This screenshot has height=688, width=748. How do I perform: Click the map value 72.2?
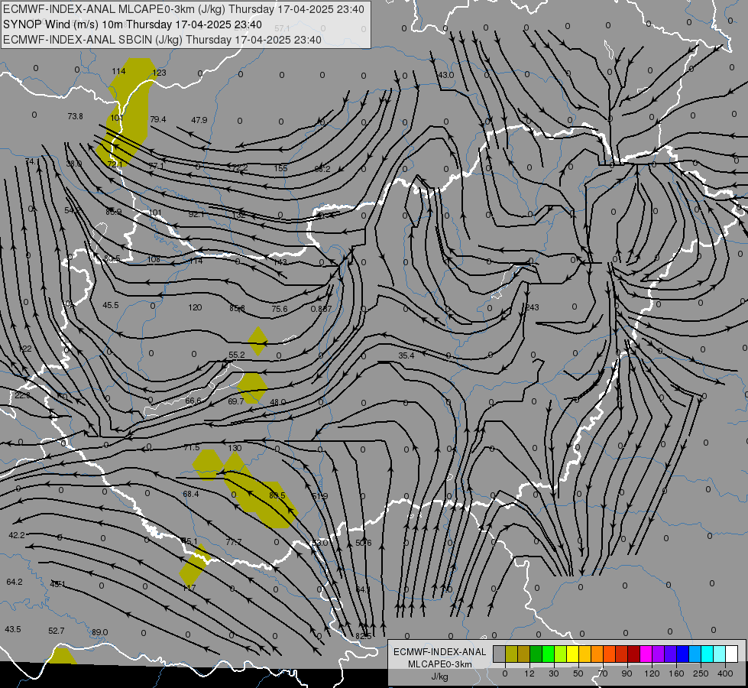pyautogui.click(x=239, y=167)
